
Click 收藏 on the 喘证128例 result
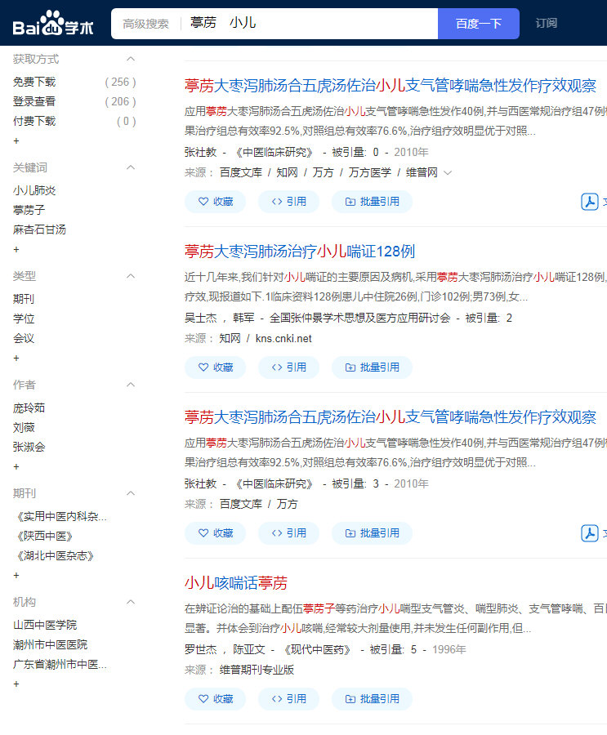click(216, 367)
